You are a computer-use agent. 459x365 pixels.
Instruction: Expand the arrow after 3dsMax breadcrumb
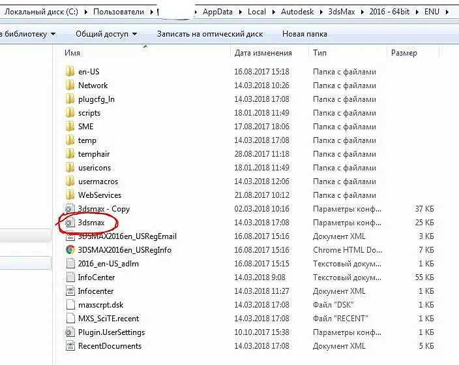point(363,12)
